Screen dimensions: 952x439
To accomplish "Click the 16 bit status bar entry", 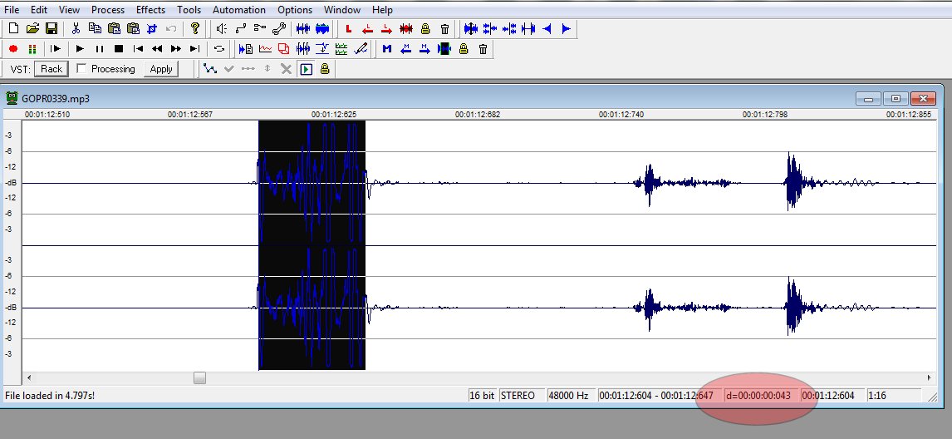I will (x=482, y=395).
